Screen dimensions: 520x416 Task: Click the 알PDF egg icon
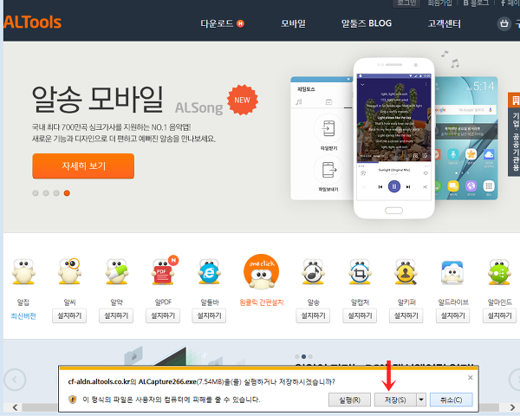point(164,270)
